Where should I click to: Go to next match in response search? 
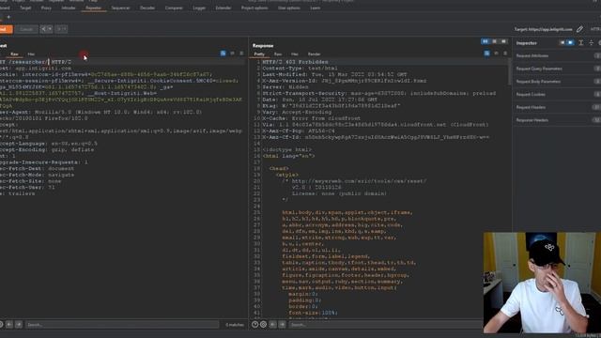tap(282, 325)
